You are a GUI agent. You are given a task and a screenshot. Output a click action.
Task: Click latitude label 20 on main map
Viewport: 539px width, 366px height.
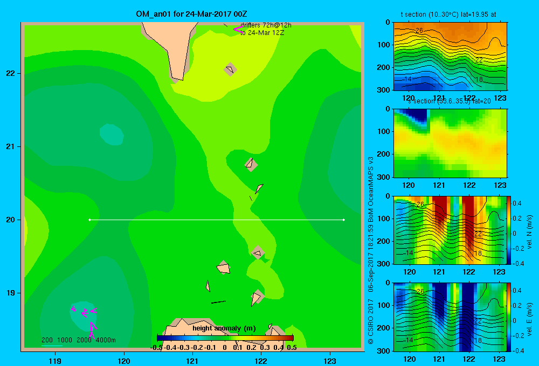click(x=11, y=220)
